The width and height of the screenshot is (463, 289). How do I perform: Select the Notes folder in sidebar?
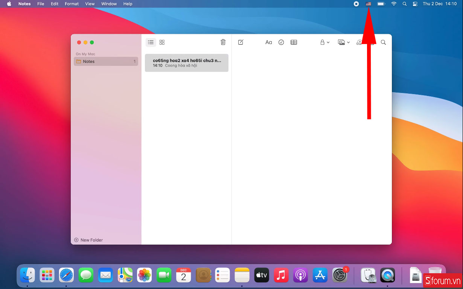(106, 61)
